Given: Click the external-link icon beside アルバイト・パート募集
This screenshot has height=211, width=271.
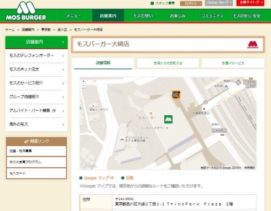Looking at the screenshot, I should point(54,111).
